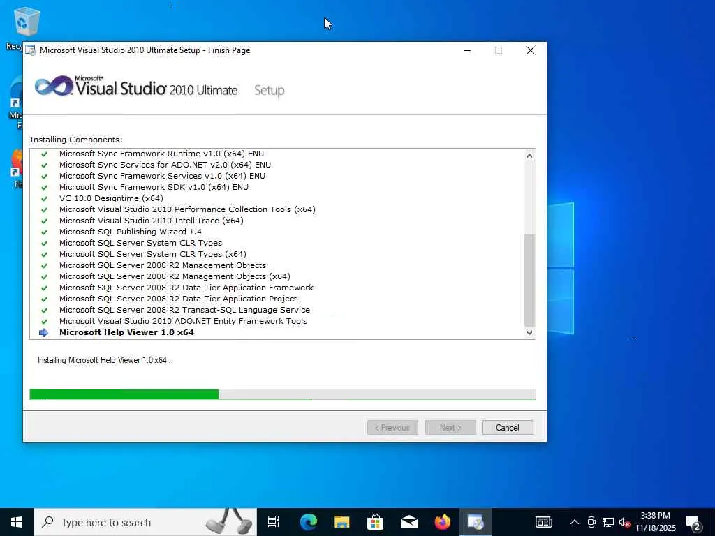The height and width of the screenshot is (536, 715).
Task: Open Mail app from taskbar
Action: click(409, 522)
